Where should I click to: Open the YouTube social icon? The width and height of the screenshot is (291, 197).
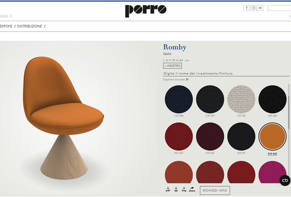click(260, 8)
